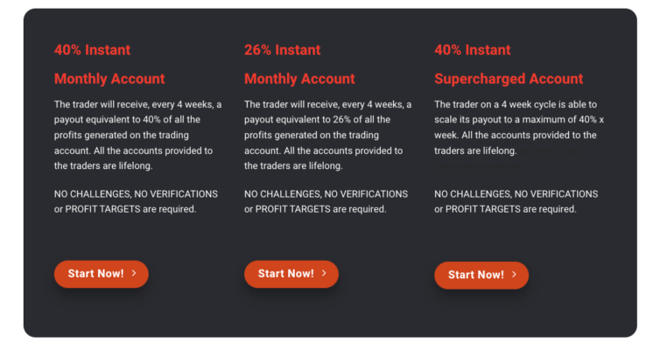
Task: Click the payout equivalent to 40% description paragraph
Action: tap(137, 135)
